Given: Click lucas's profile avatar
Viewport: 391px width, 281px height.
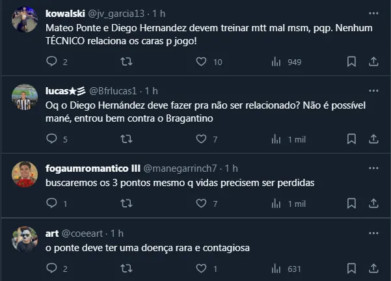Looking at the screenshot, I should click(25, 97).
